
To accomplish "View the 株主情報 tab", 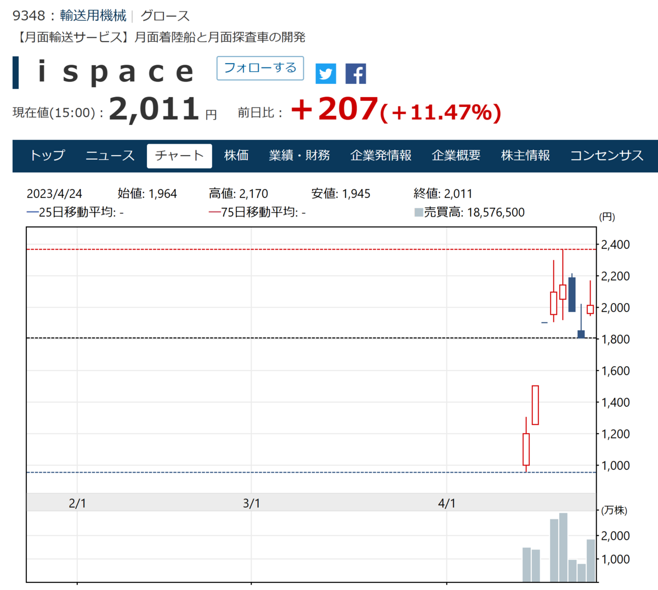I will pyautogui.click(x=525, y=156).
